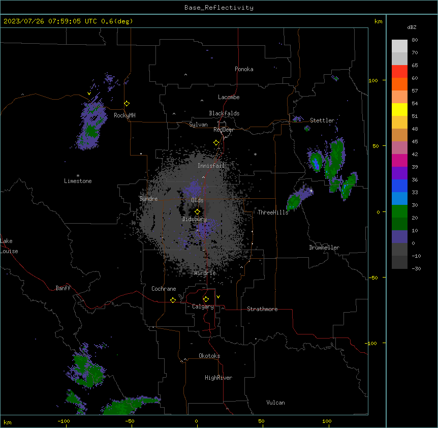The height and width of the screenshot is (428, 438).
Task: Click the Sundre town label
Action: click(x=148, y=199)
